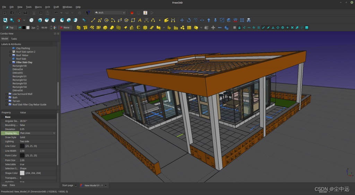Expand the Roof Rebar folder
The width and height of the screenshot is (355, 195).
click(x=10, y=55)
